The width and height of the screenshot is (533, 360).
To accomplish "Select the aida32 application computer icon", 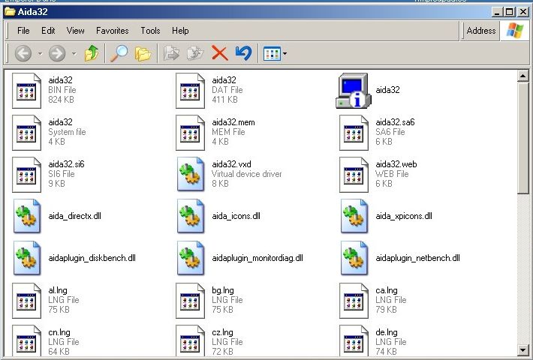I will click(353, 90).
